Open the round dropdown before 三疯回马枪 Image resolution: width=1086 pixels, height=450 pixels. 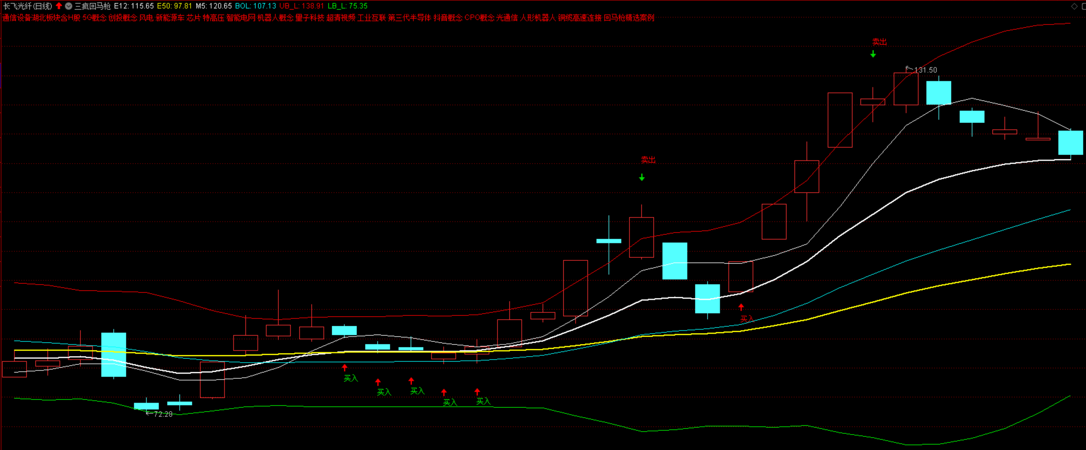(x=68, y=6)
